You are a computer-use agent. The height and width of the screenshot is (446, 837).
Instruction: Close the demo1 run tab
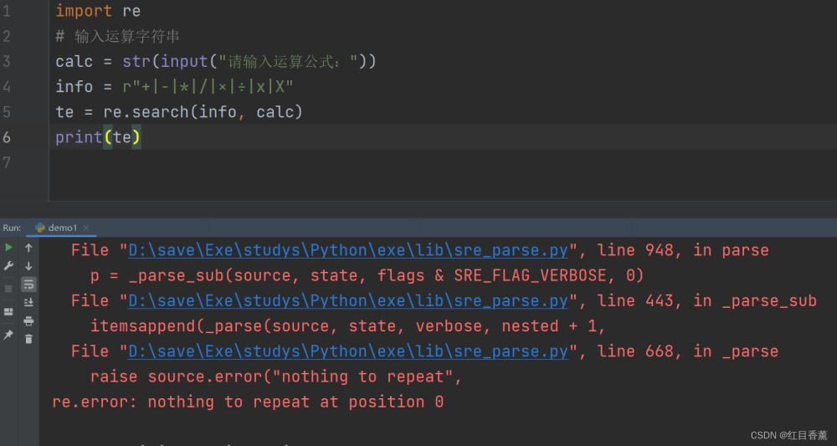point(86,228)
